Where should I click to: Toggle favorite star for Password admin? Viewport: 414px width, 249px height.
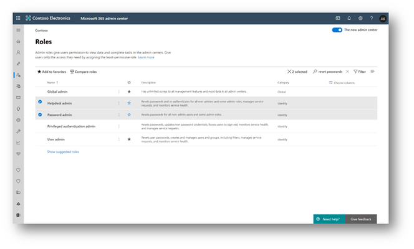coord(129,115)
